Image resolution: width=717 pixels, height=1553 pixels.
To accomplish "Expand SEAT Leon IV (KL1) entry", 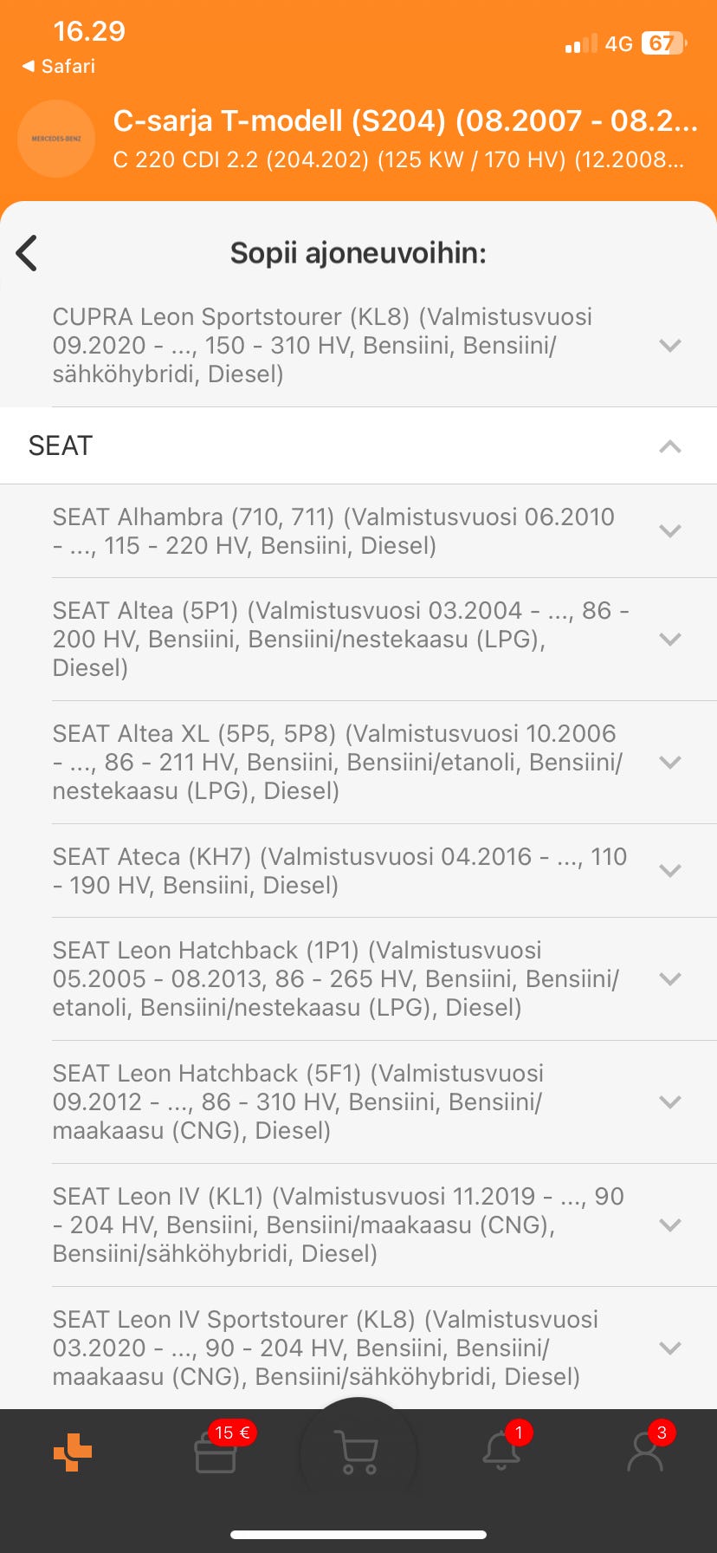I will (x=669, y=1225).
